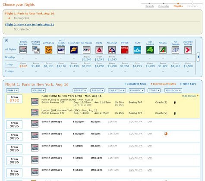The width and height of the screenshot is (205, 181).
Task: Click Air France nonstop $1,243 price
Action: (87, 59)
